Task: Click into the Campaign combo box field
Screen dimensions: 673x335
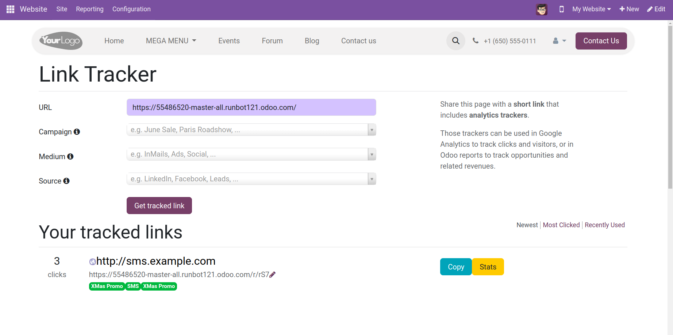Action: coord(247,130)
